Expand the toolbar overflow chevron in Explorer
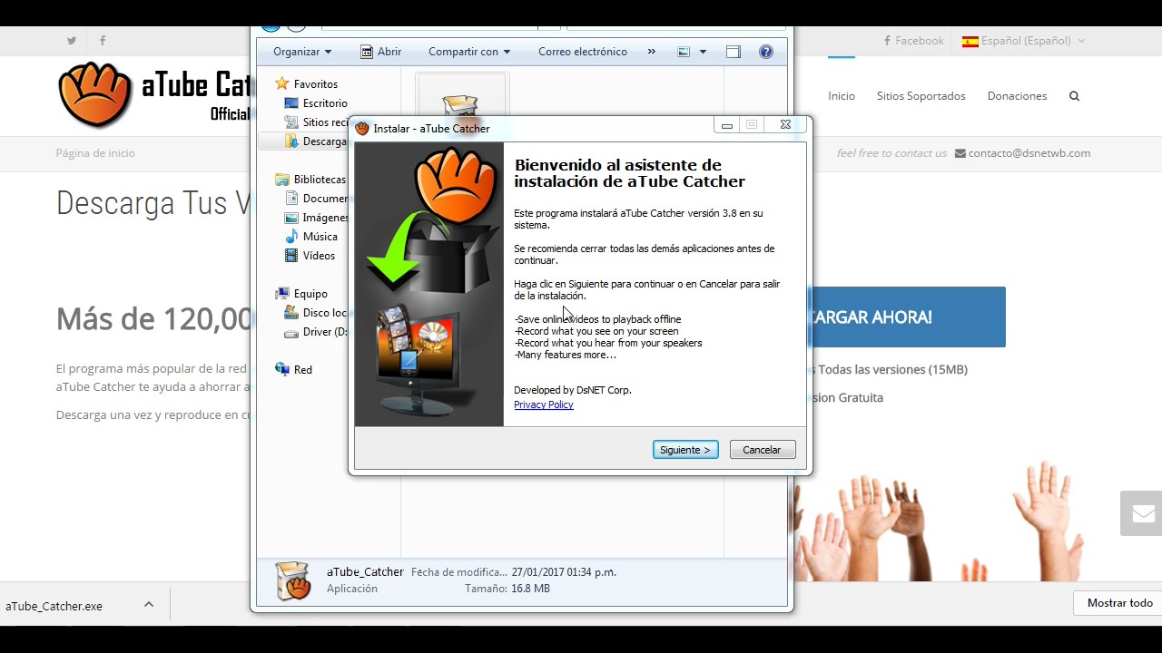The height and width of the screenshot is (653, 1162). [x=651, y=52]
